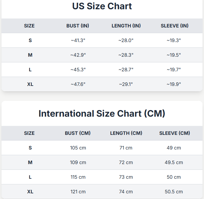Viewport: 204px width, 199px height.
Task: Select the 50.5 cm sleeve measurement
Action: (174, 192)
